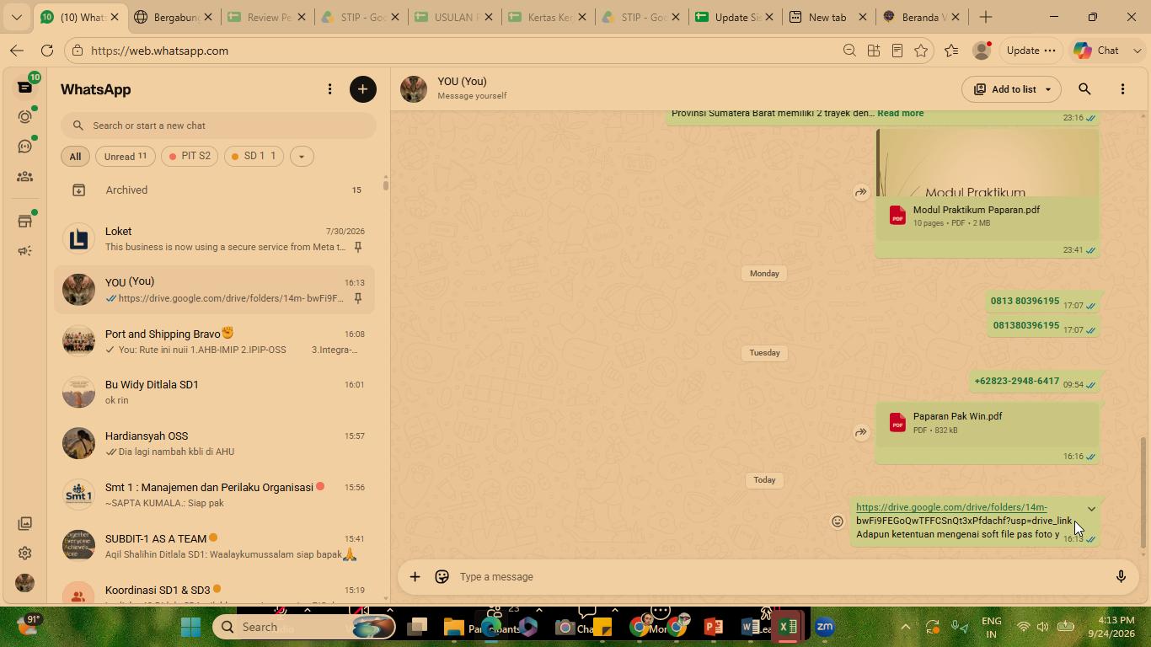
Task: Click Read more on truncated message
Action: click(x=900, y=113)
